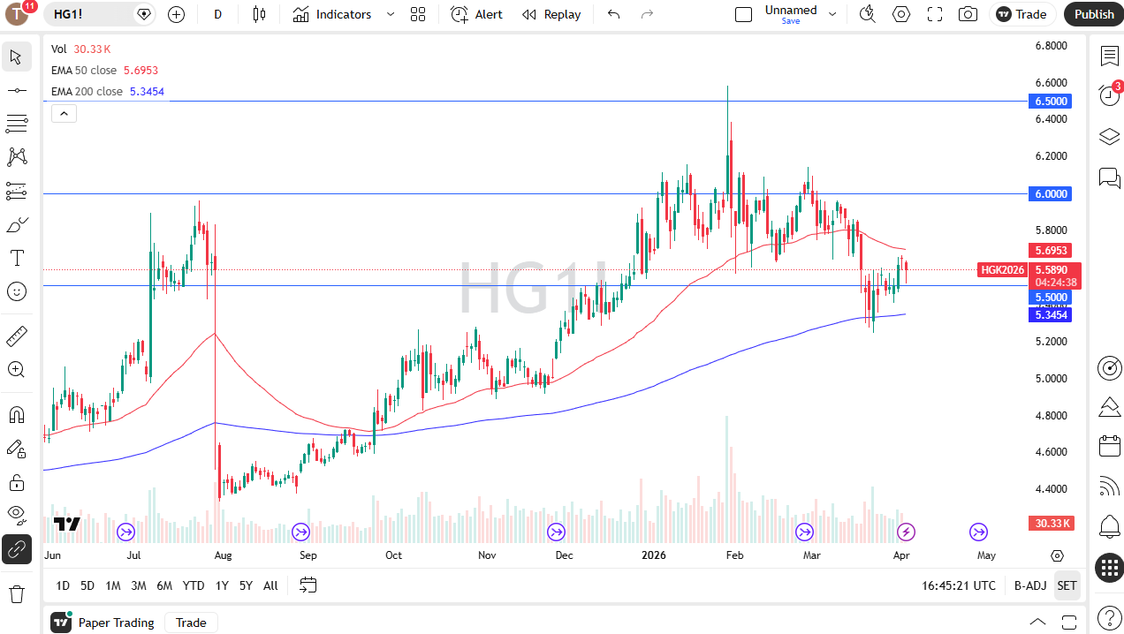This screenshot has height=634, width=1124.
Task: Redo the chart action
Action: coord(647,14)
